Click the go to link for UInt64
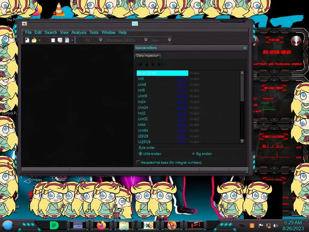 182,131
